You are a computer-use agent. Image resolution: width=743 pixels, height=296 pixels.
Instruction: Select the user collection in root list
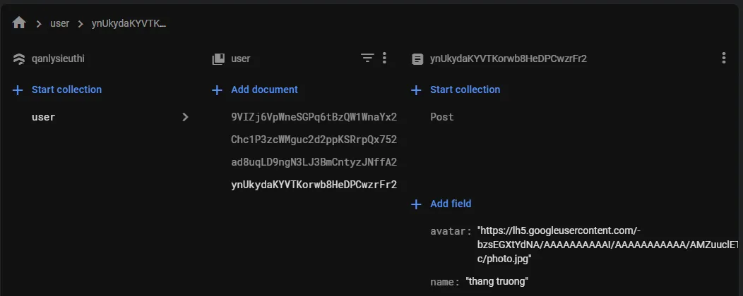pos(44,117)
